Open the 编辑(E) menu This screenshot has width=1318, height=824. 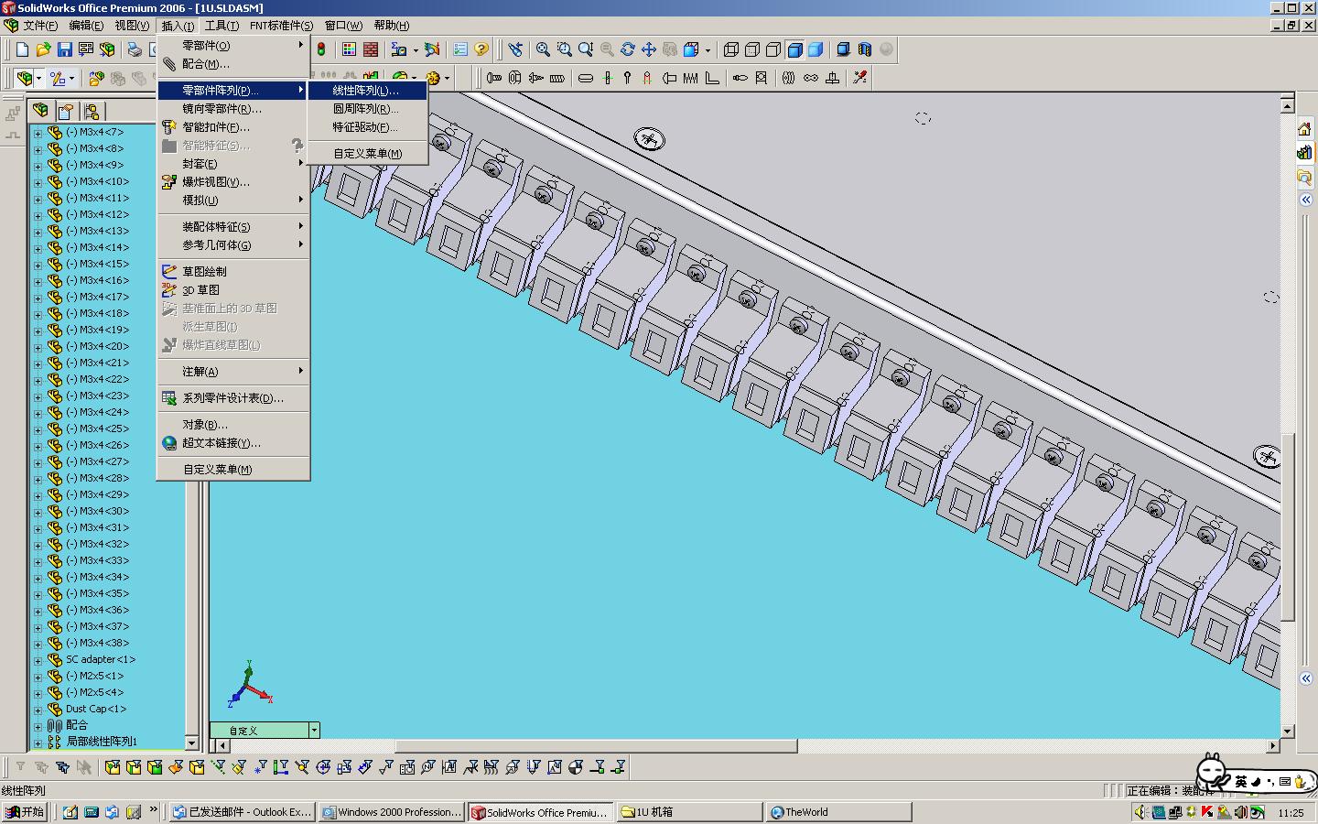tap(86, 26)
